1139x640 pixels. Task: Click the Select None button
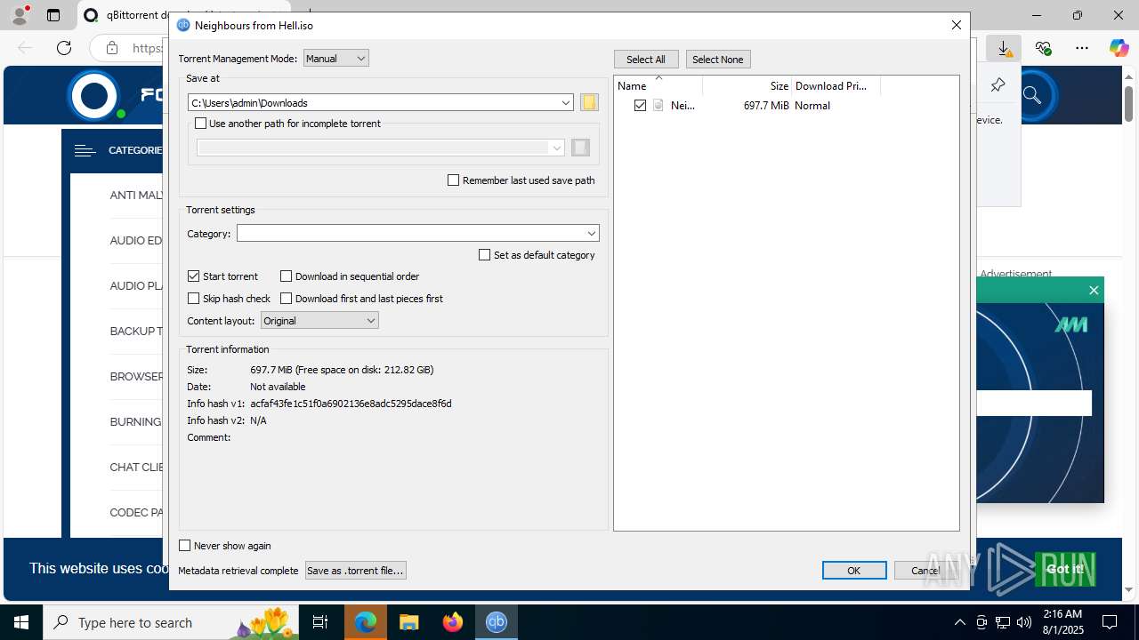[x=717, y=60]
